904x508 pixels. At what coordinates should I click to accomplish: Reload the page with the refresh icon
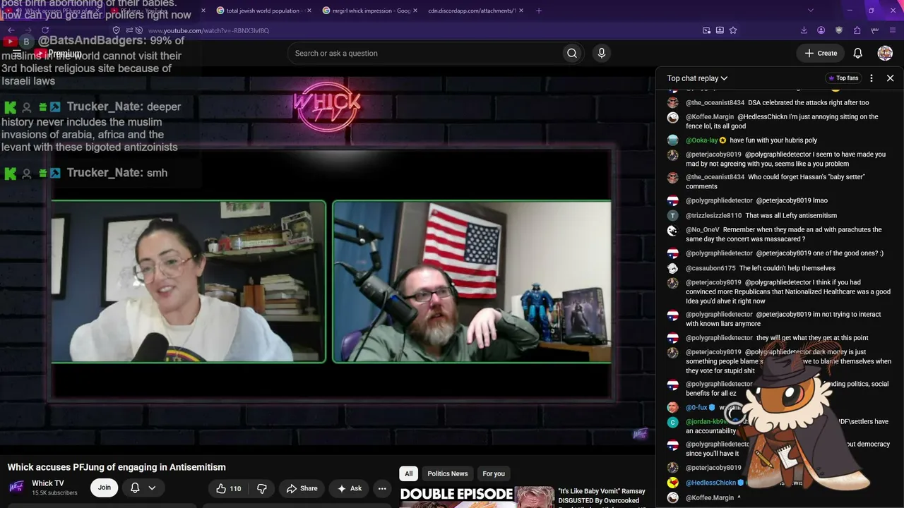tap(45, 30)
